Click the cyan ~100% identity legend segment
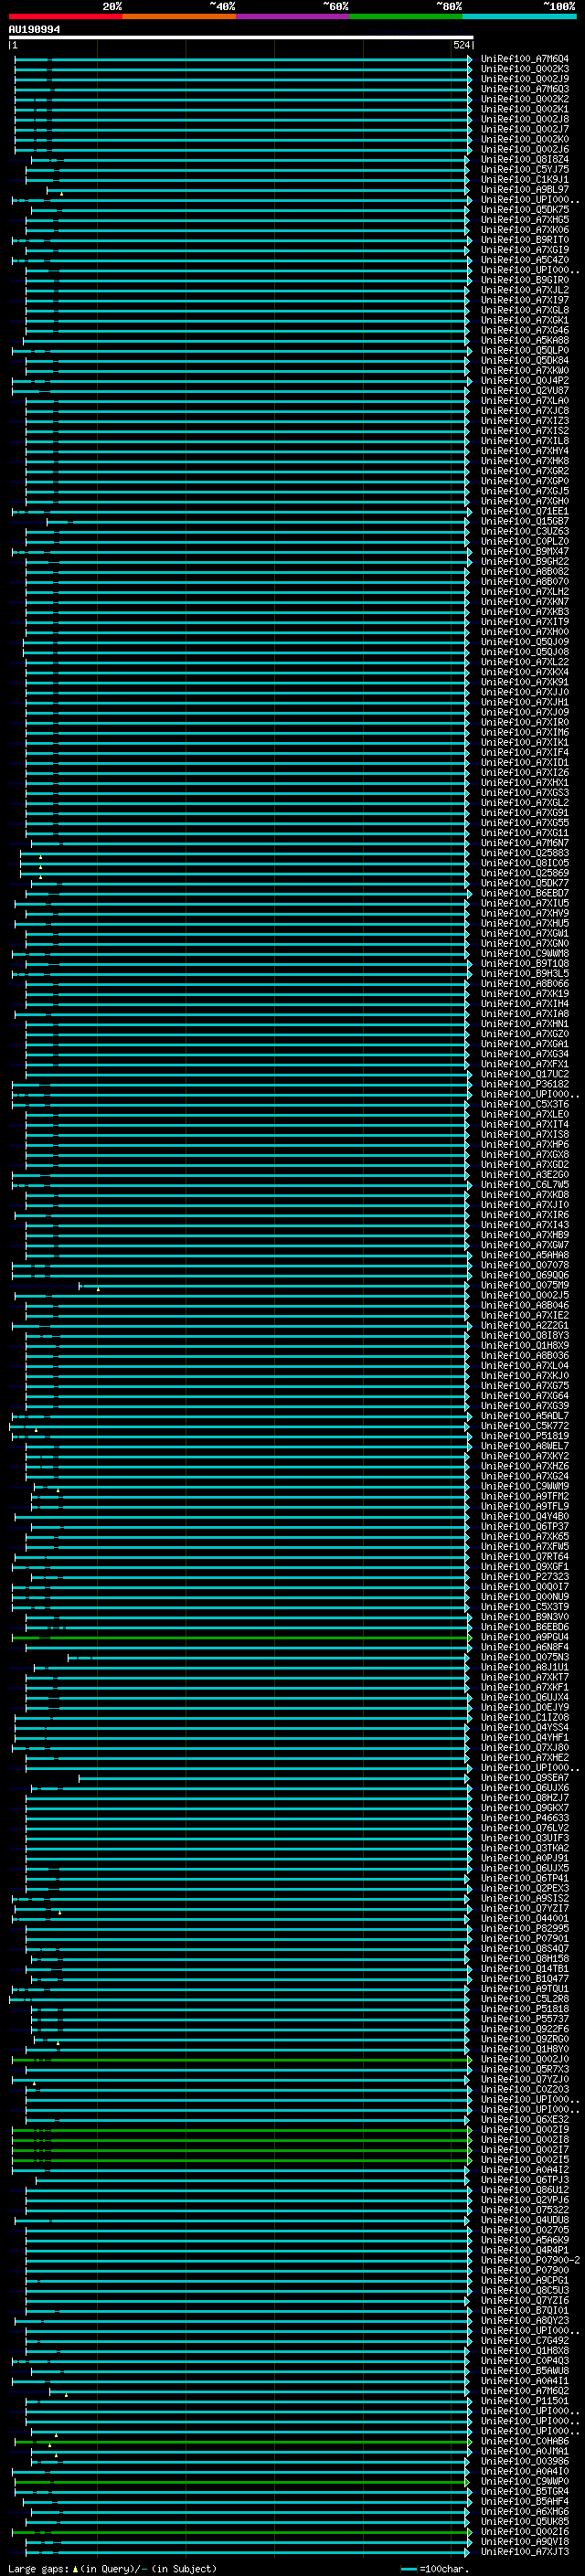 pos(519,16)
